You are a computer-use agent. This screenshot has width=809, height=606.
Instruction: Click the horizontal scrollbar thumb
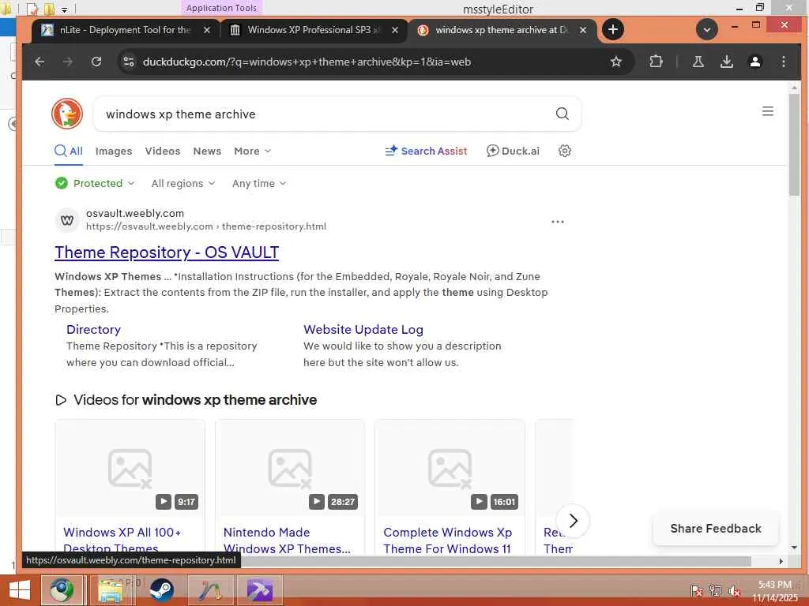pyautogui.click(x=495, y=561)
